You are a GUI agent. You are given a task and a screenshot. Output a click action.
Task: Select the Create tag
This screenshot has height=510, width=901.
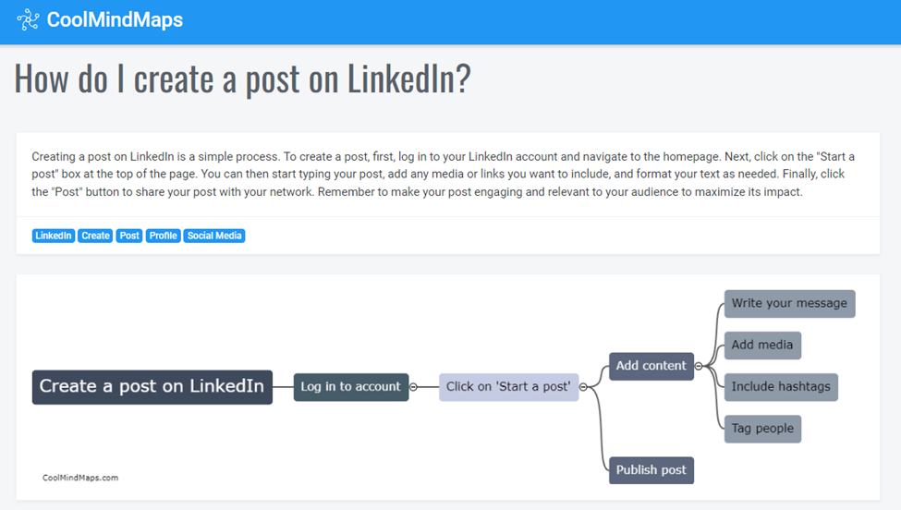tap(95, 236)
